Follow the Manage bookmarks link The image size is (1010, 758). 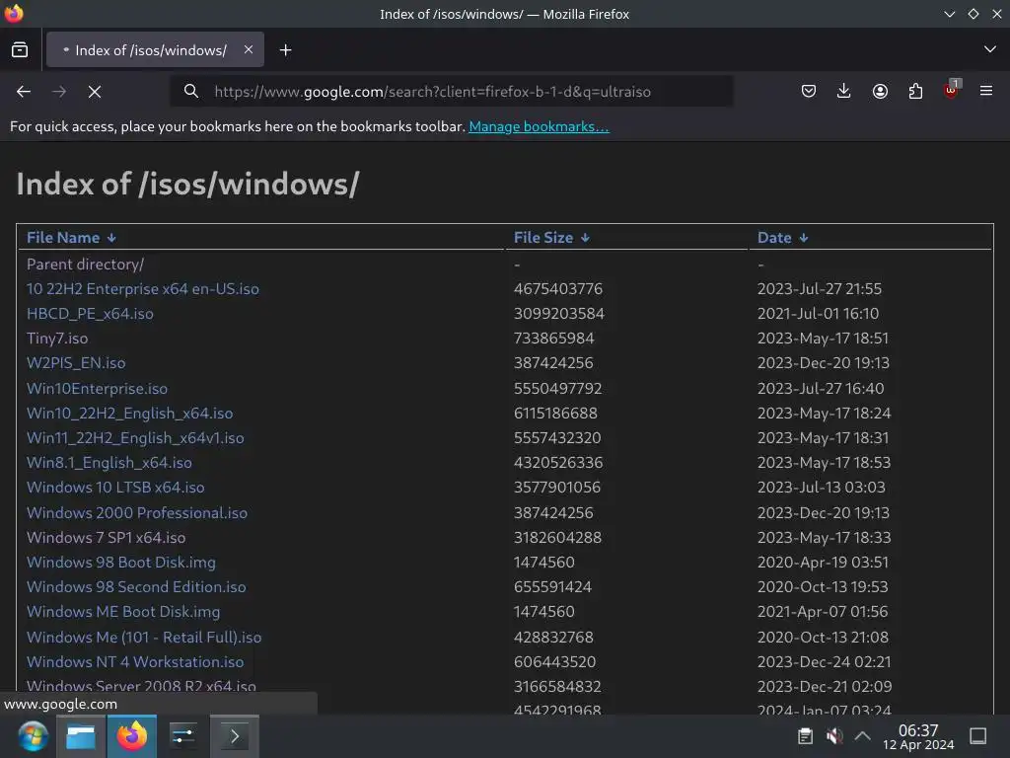tap(539, 126)
